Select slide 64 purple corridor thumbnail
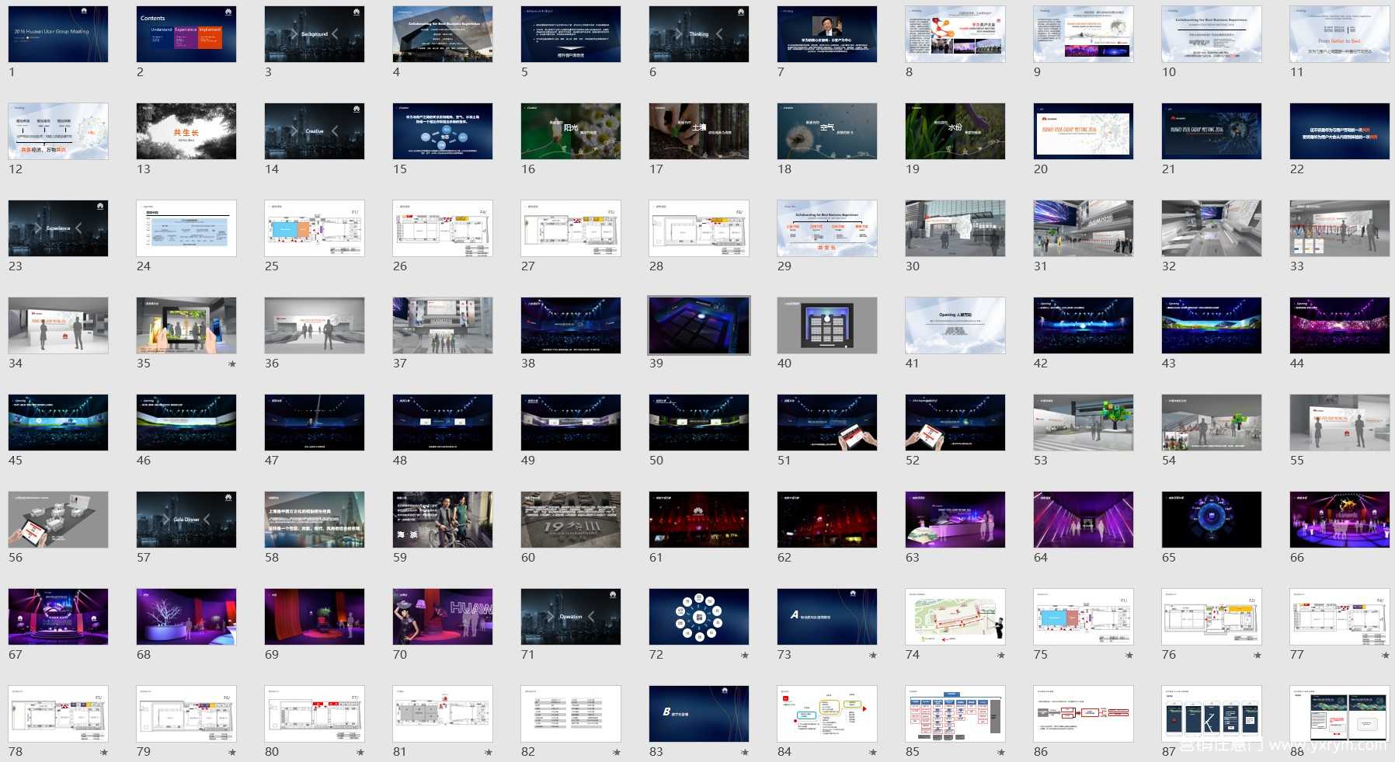Image resolution: width=1395 pixels, height=762 pixels. pyautogui.click(x=1084, y=520)
